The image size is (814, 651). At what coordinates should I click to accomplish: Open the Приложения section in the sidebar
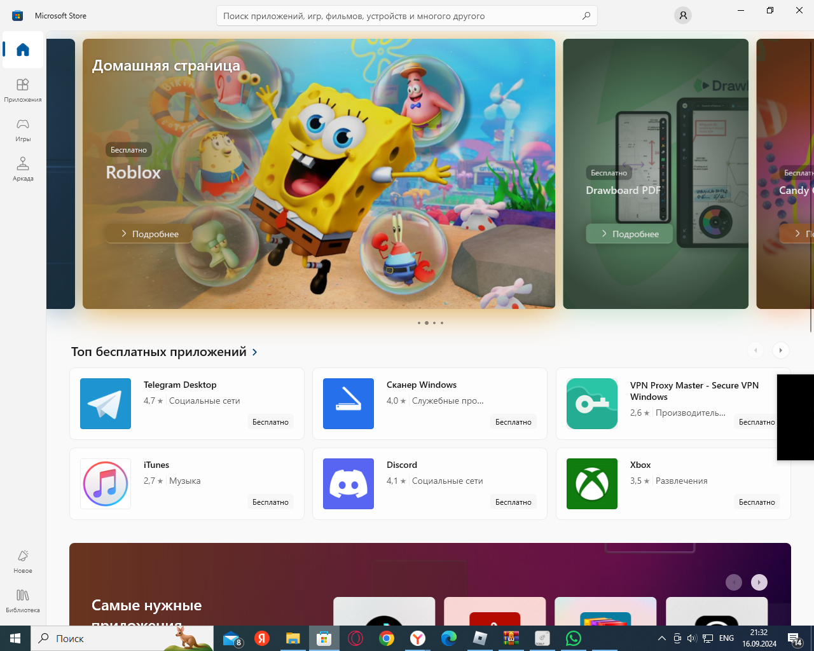[23, 90]
